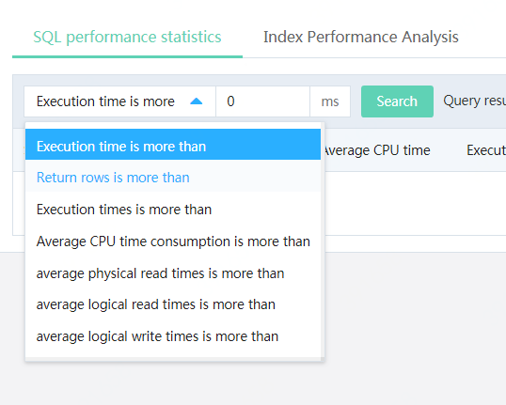Select the SQL performance statistics tab
Image resolution: width=506 pixels, height=405 pixels.
click(x=127, y=37)
